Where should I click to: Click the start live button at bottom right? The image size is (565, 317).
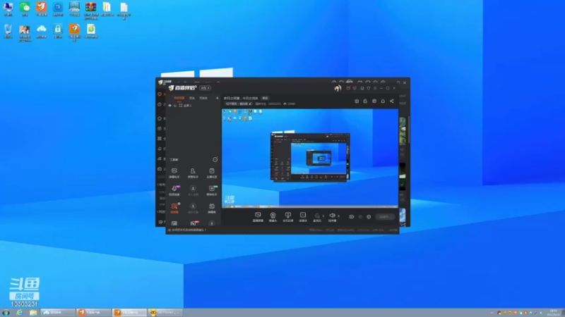click(384, 217)
